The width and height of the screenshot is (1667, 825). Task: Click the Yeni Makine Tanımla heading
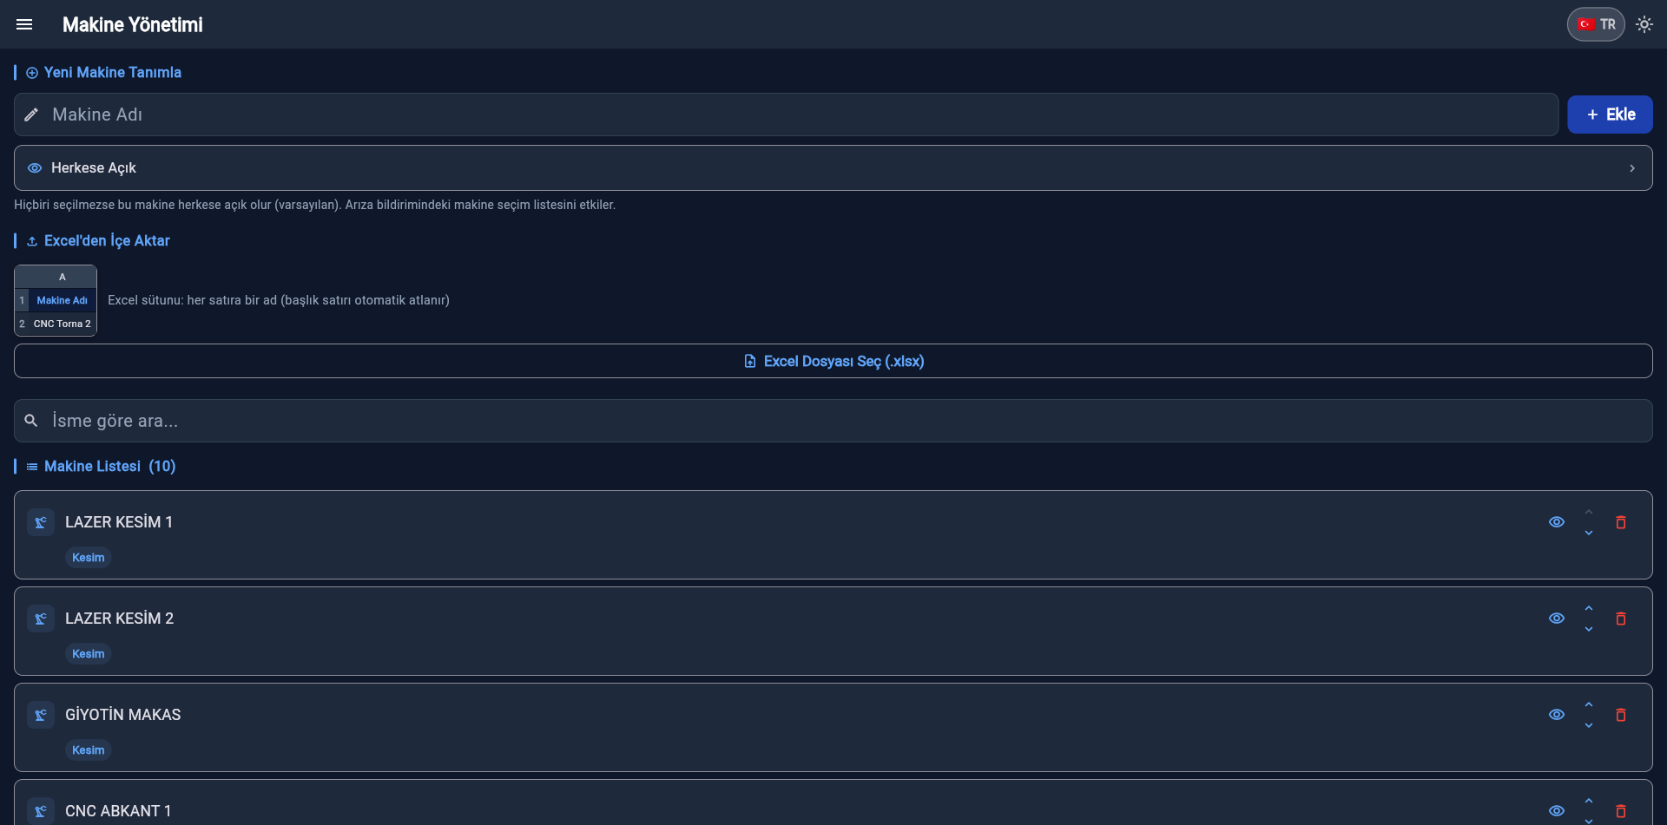coord(113,73)
